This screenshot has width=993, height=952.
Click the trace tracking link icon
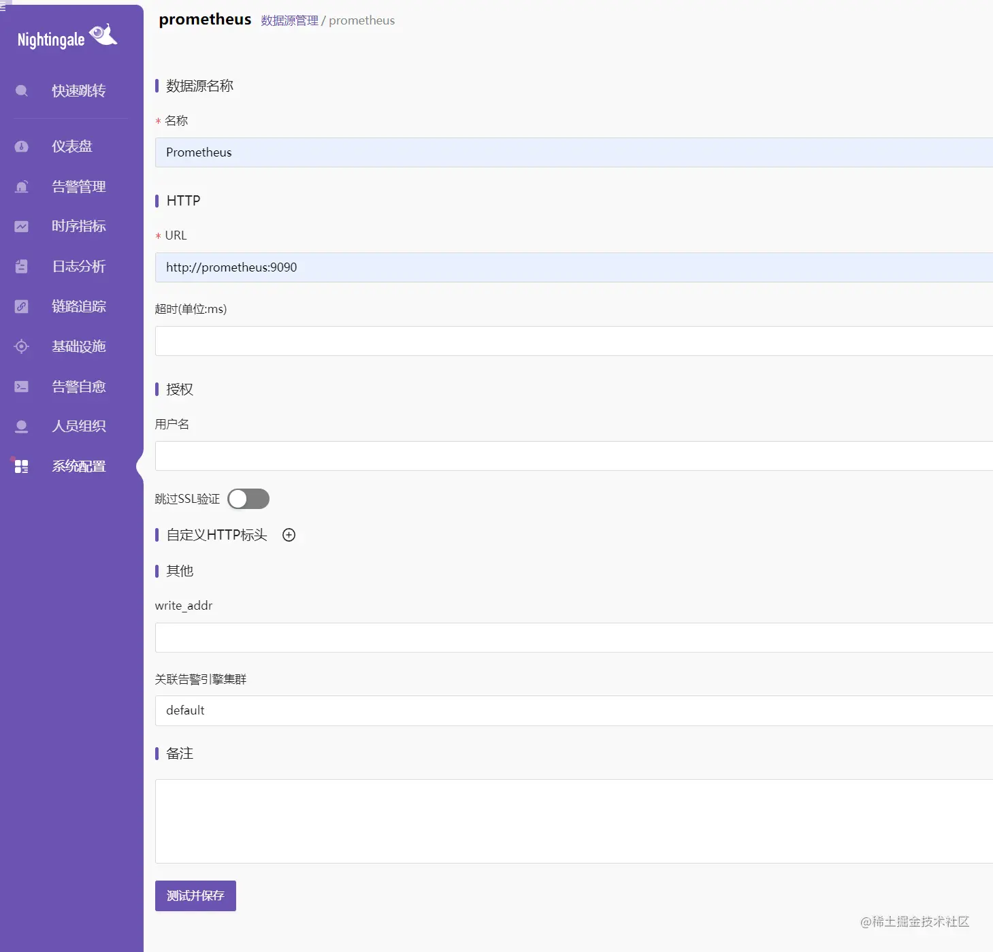22,306
